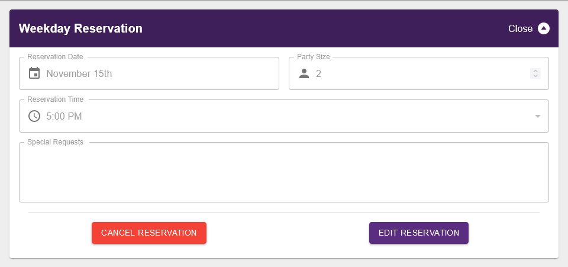Select the Party Size number value 2

pyautogui.click(x=318, y=74)
